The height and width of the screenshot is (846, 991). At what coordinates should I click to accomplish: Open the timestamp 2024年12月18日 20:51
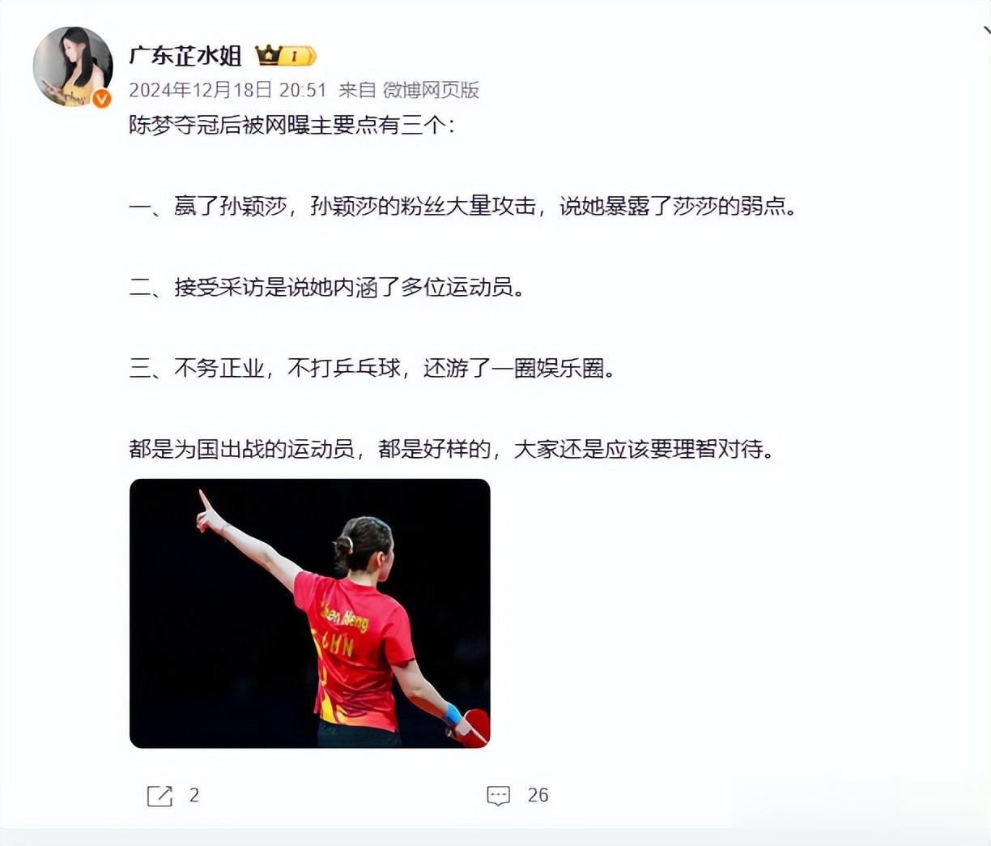(x=228, y=90)
